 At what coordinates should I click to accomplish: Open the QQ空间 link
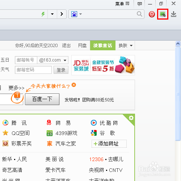(21, 133)
